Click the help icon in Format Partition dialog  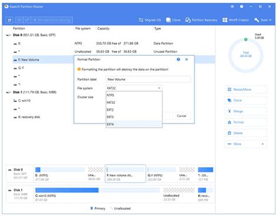coord(178,59)
